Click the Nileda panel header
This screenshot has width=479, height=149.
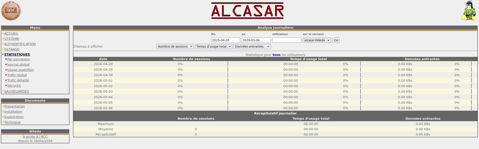[35, 131]
